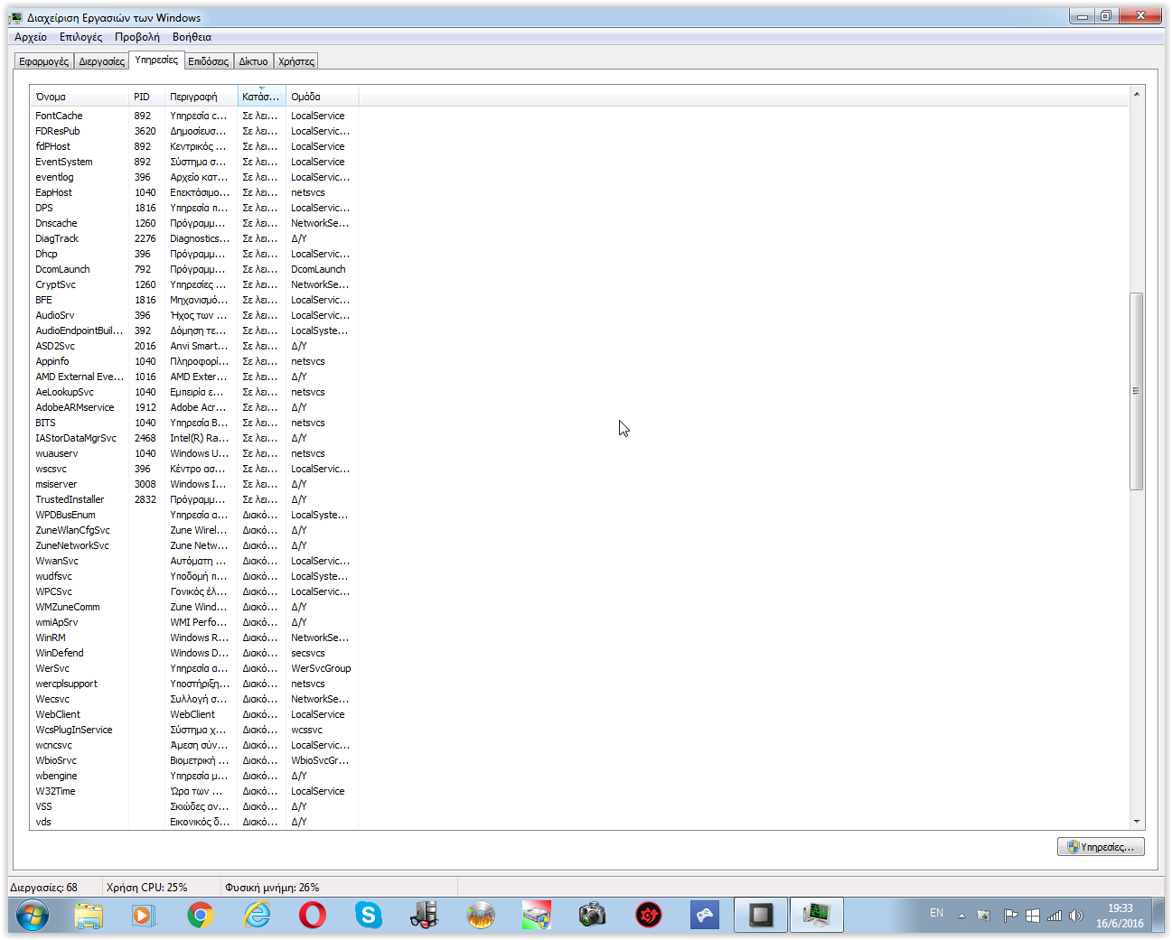Screen dimensions: 1172x940
Task: Select the WebClient service row
Action: tap(194, 714)
